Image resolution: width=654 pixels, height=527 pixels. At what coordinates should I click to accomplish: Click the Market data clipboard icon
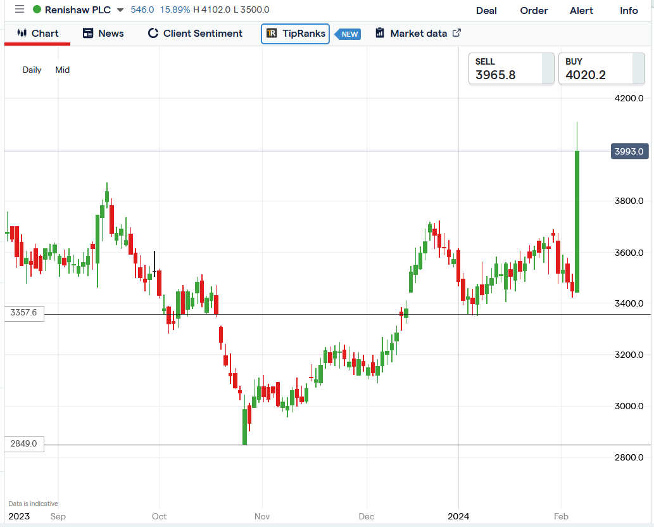[x=380, y=32]
